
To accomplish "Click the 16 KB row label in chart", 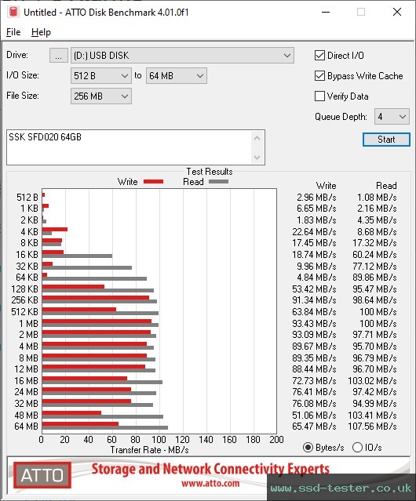I will pos(27,254).
